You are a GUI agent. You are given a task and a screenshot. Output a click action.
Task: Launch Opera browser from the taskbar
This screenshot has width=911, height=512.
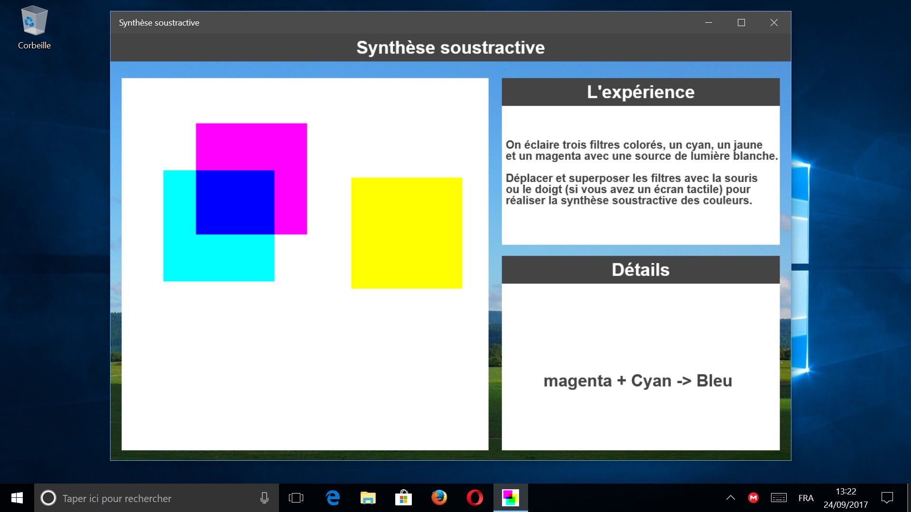coord(474,498)
